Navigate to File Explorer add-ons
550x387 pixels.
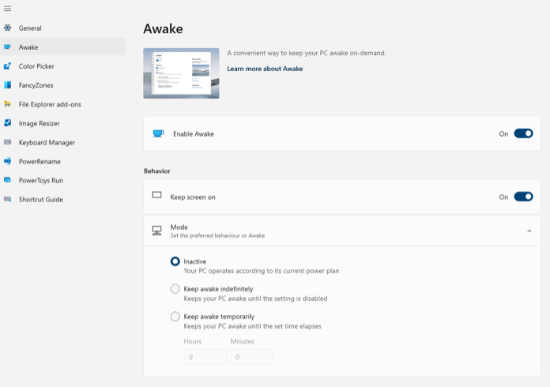pos(62,104)
